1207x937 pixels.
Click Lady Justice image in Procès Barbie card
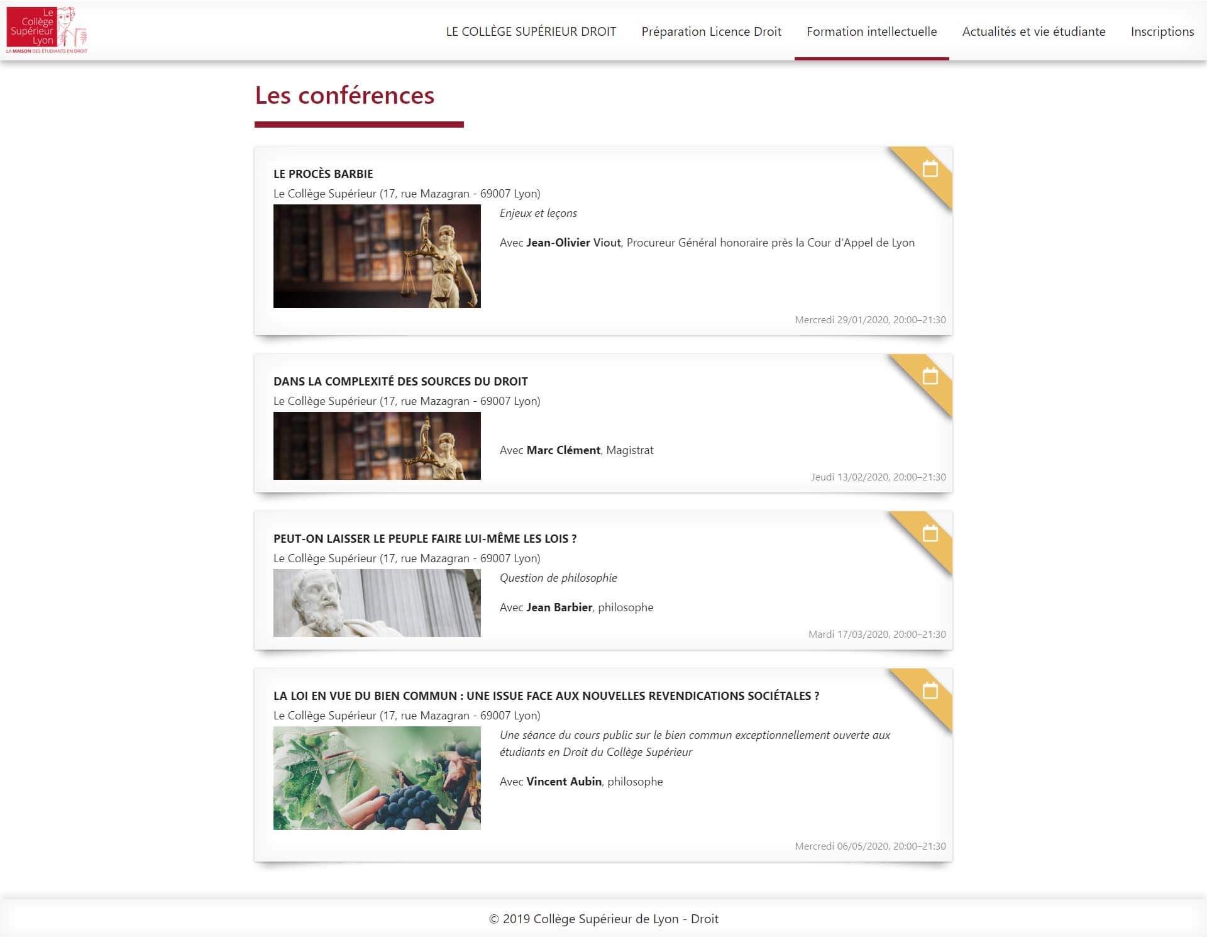pos(377,257)
